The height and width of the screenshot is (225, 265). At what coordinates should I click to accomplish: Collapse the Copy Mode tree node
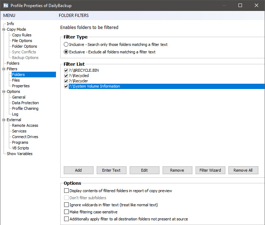click(4, 29)
